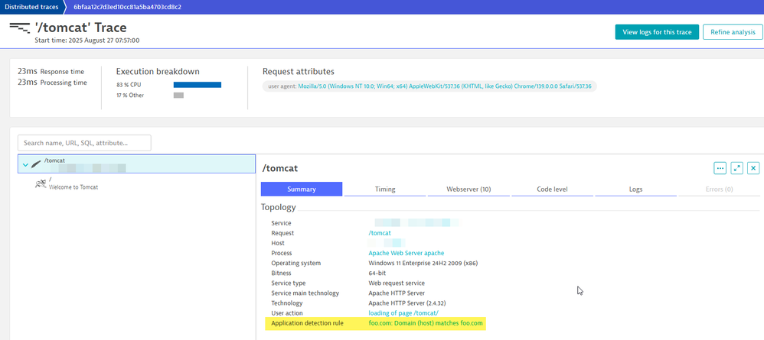Click Apache HTTP Server (2.4.32) technology value

point(408,303)
